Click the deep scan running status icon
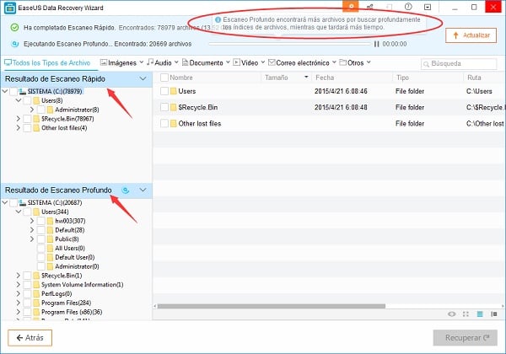Image resolution: width=506 pixels, height=354 pixels. click(x=15, y=44)
